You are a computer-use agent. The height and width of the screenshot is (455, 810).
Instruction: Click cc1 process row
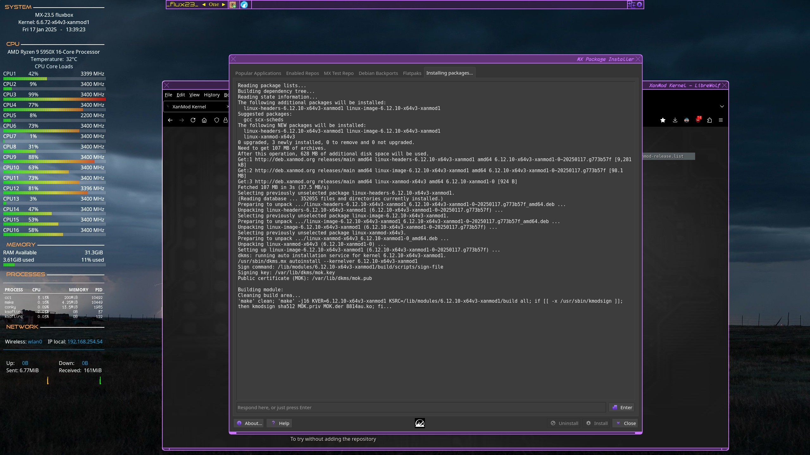pos(54,298)
